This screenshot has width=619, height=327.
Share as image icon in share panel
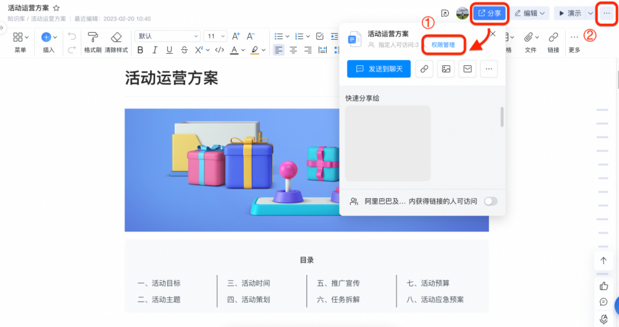[446, 69]
